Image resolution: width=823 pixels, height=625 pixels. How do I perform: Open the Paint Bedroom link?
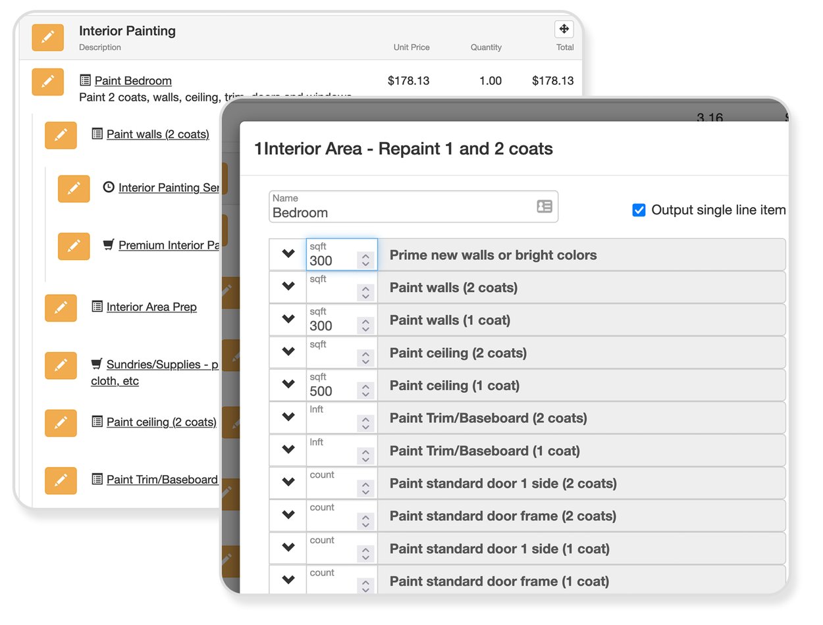133,81
